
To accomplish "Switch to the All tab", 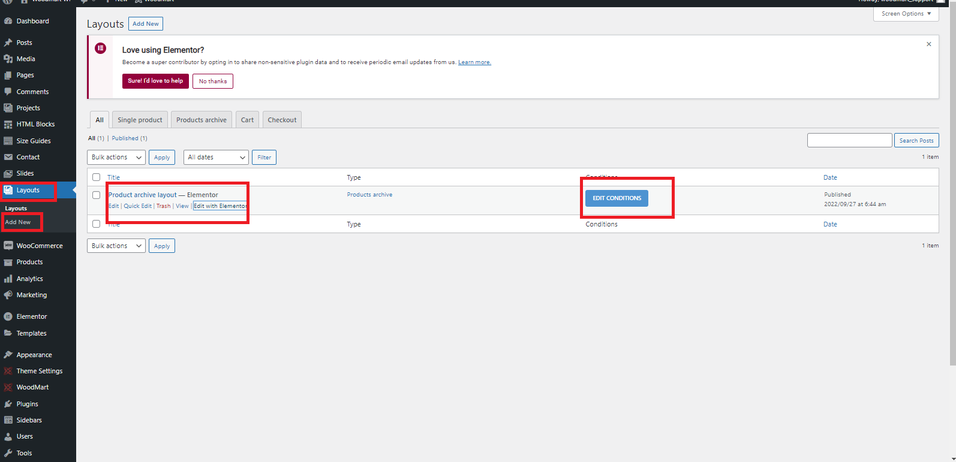I will [x=100, y=120].
